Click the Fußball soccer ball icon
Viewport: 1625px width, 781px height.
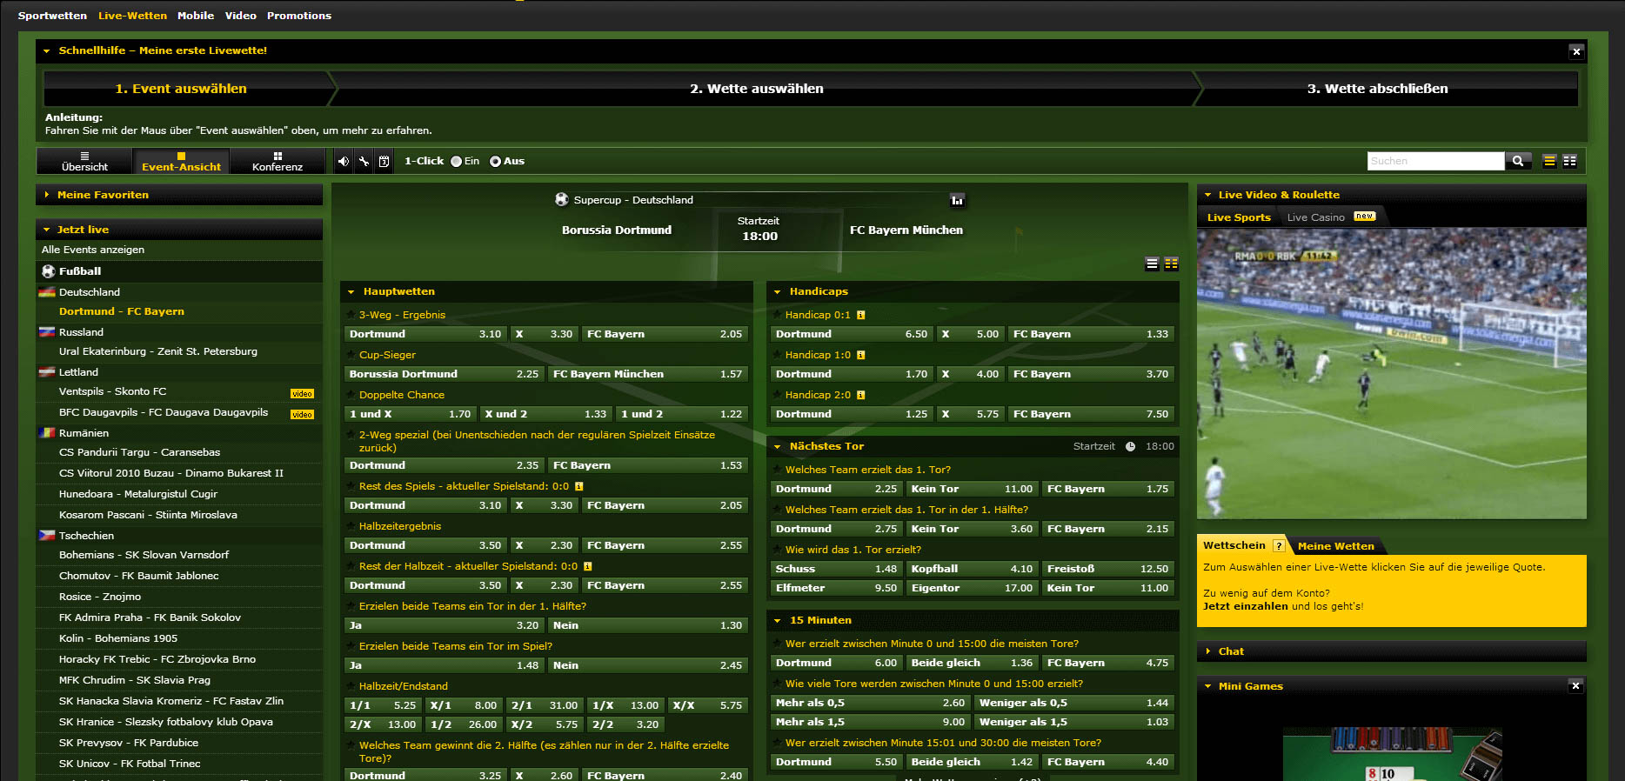click(x=49, y=271)
